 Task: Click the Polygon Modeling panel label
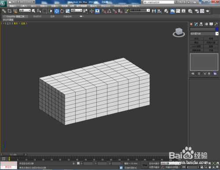8,20
